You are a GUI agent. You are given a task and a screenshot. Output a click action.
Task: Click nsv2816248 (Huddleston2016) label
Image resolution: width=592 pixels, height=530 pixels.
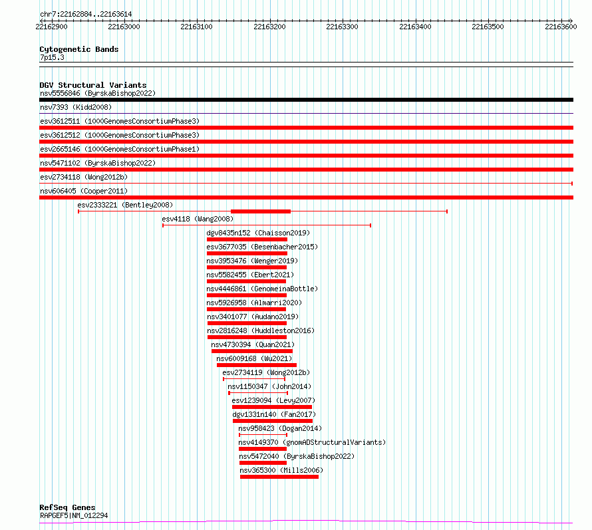[261, 331]
